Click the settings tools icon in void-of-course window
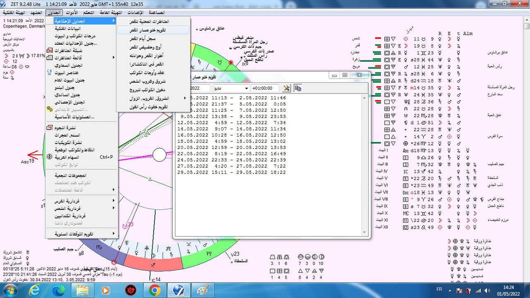 pyautogui.click(x=286, y=88)
